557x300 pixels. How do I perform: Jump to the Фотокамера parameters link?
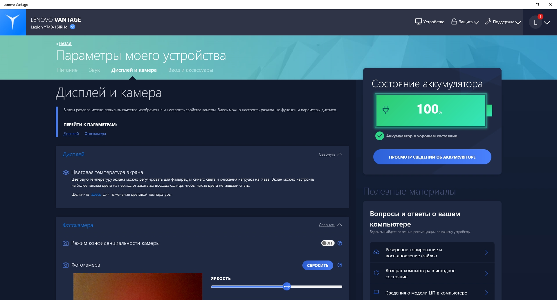[x=95, y=134]
